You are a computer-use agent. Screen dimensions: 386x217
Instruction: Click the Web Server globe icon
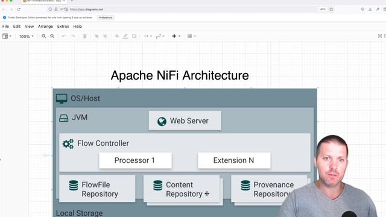click(162, 121)
